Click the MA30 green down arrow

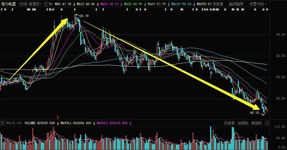145,4
